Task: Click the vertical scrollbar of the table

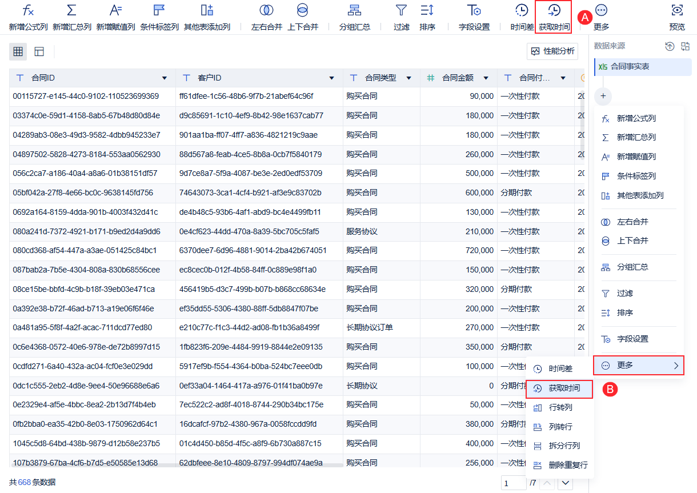Action: click(x=582, y=126)
